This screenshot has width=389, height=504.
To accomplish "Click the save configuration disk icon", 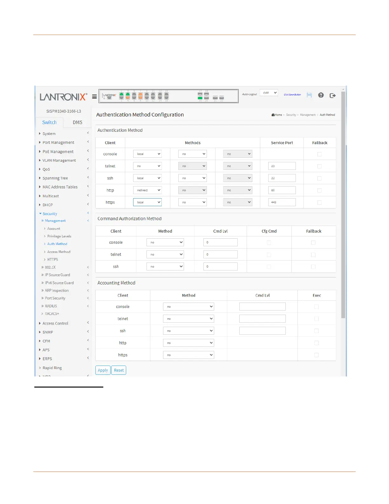I will click(x=309, y=95).
